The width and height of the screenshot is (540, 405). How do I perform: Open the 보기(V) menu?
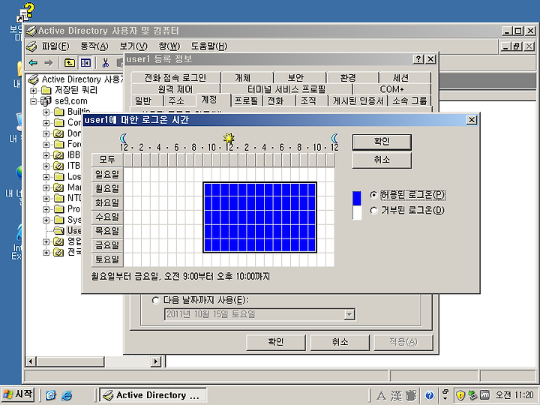pyautogui.click(x=133, y=46)
